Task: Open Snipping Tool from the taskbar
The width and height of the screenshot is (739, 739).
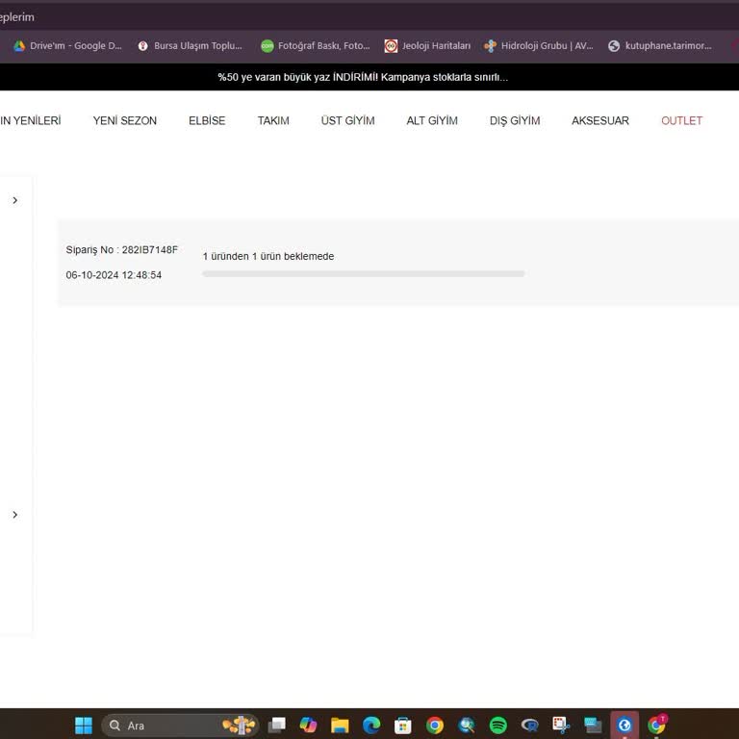Action: point(561,725)
